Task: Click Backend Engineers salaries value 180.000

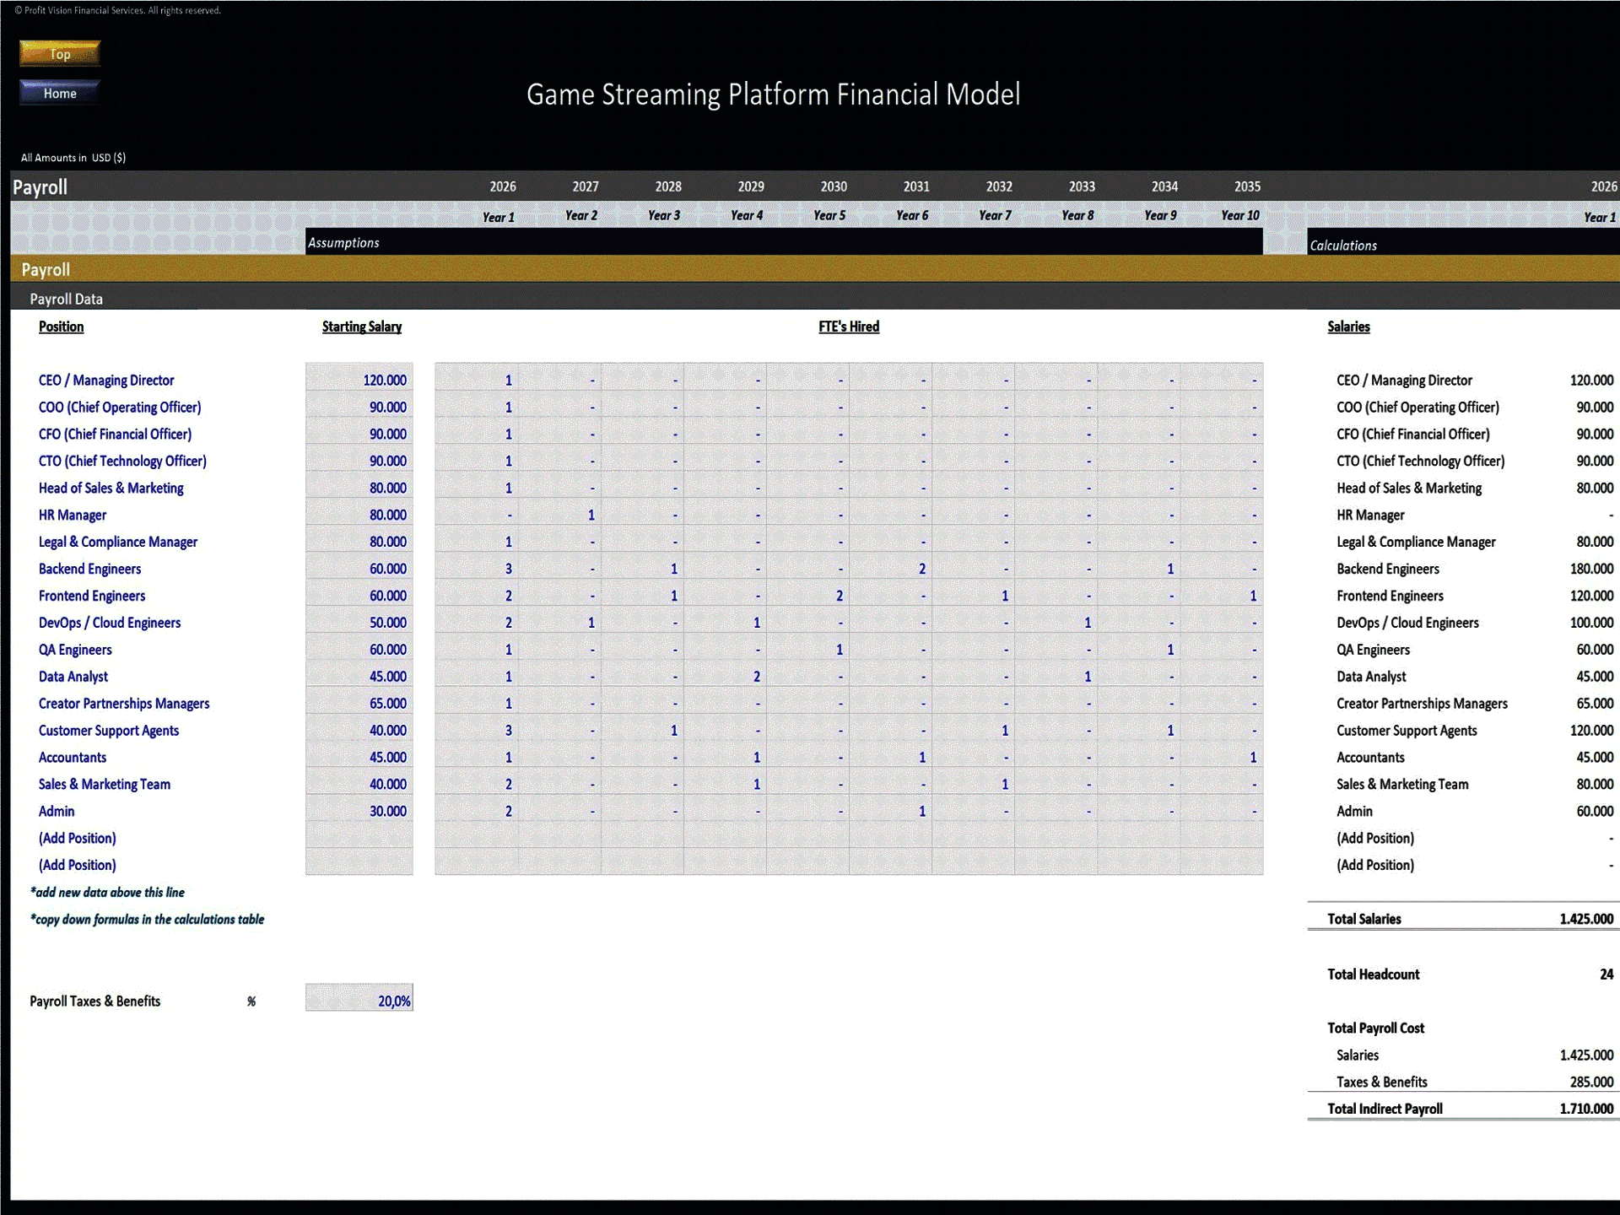Action: tap(1591, 569)
